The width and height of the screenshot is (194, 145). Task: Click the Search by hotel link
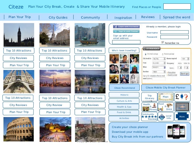172,75
